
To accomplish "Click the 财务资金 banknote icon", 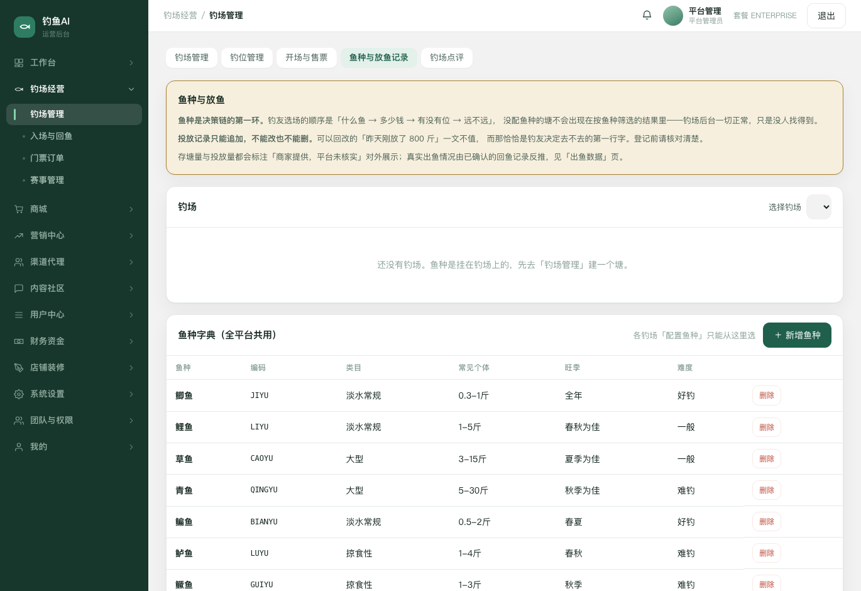I will (x=19, y=341).
